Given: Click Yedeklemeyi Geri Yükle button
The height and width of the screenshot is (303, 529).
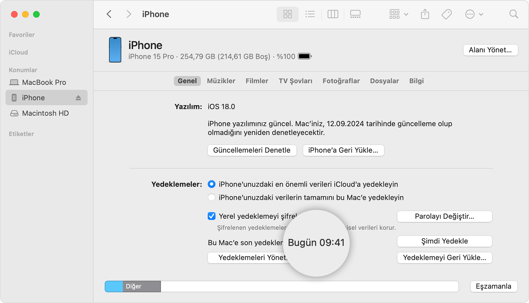Looking at the screenshot, I should click(444, 258).
